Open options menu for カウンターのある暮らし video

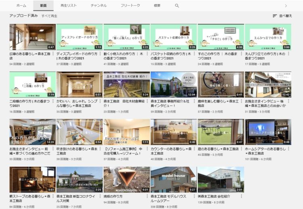pyautogui.click(x=194, y=149)
